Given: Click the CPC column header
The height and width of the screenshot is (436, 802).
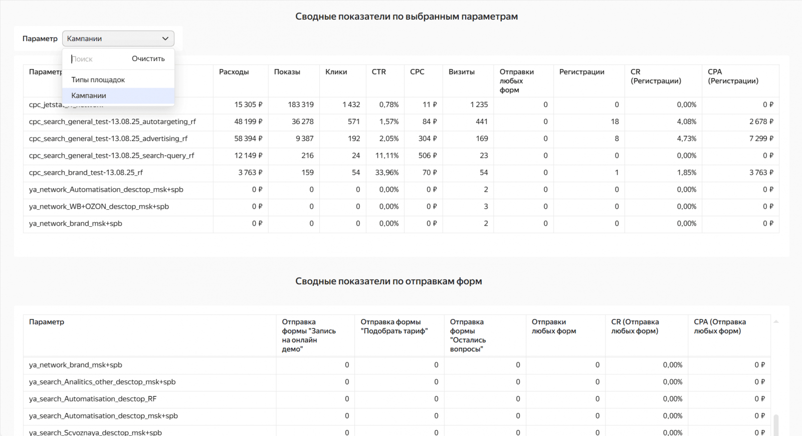Looking at the screenshot, I should [417, 72].
